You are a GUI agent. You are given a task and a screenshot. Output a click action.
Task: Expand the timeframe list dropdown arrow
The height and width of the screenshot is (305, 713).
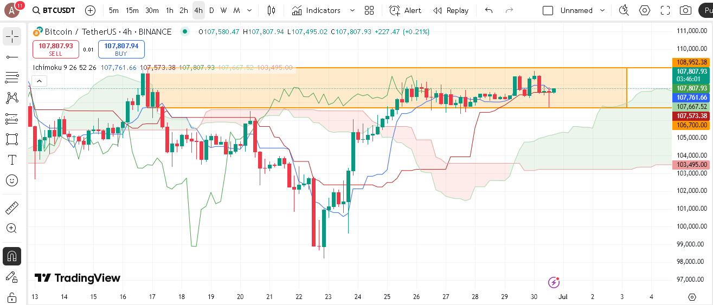(x=249, y=10)
